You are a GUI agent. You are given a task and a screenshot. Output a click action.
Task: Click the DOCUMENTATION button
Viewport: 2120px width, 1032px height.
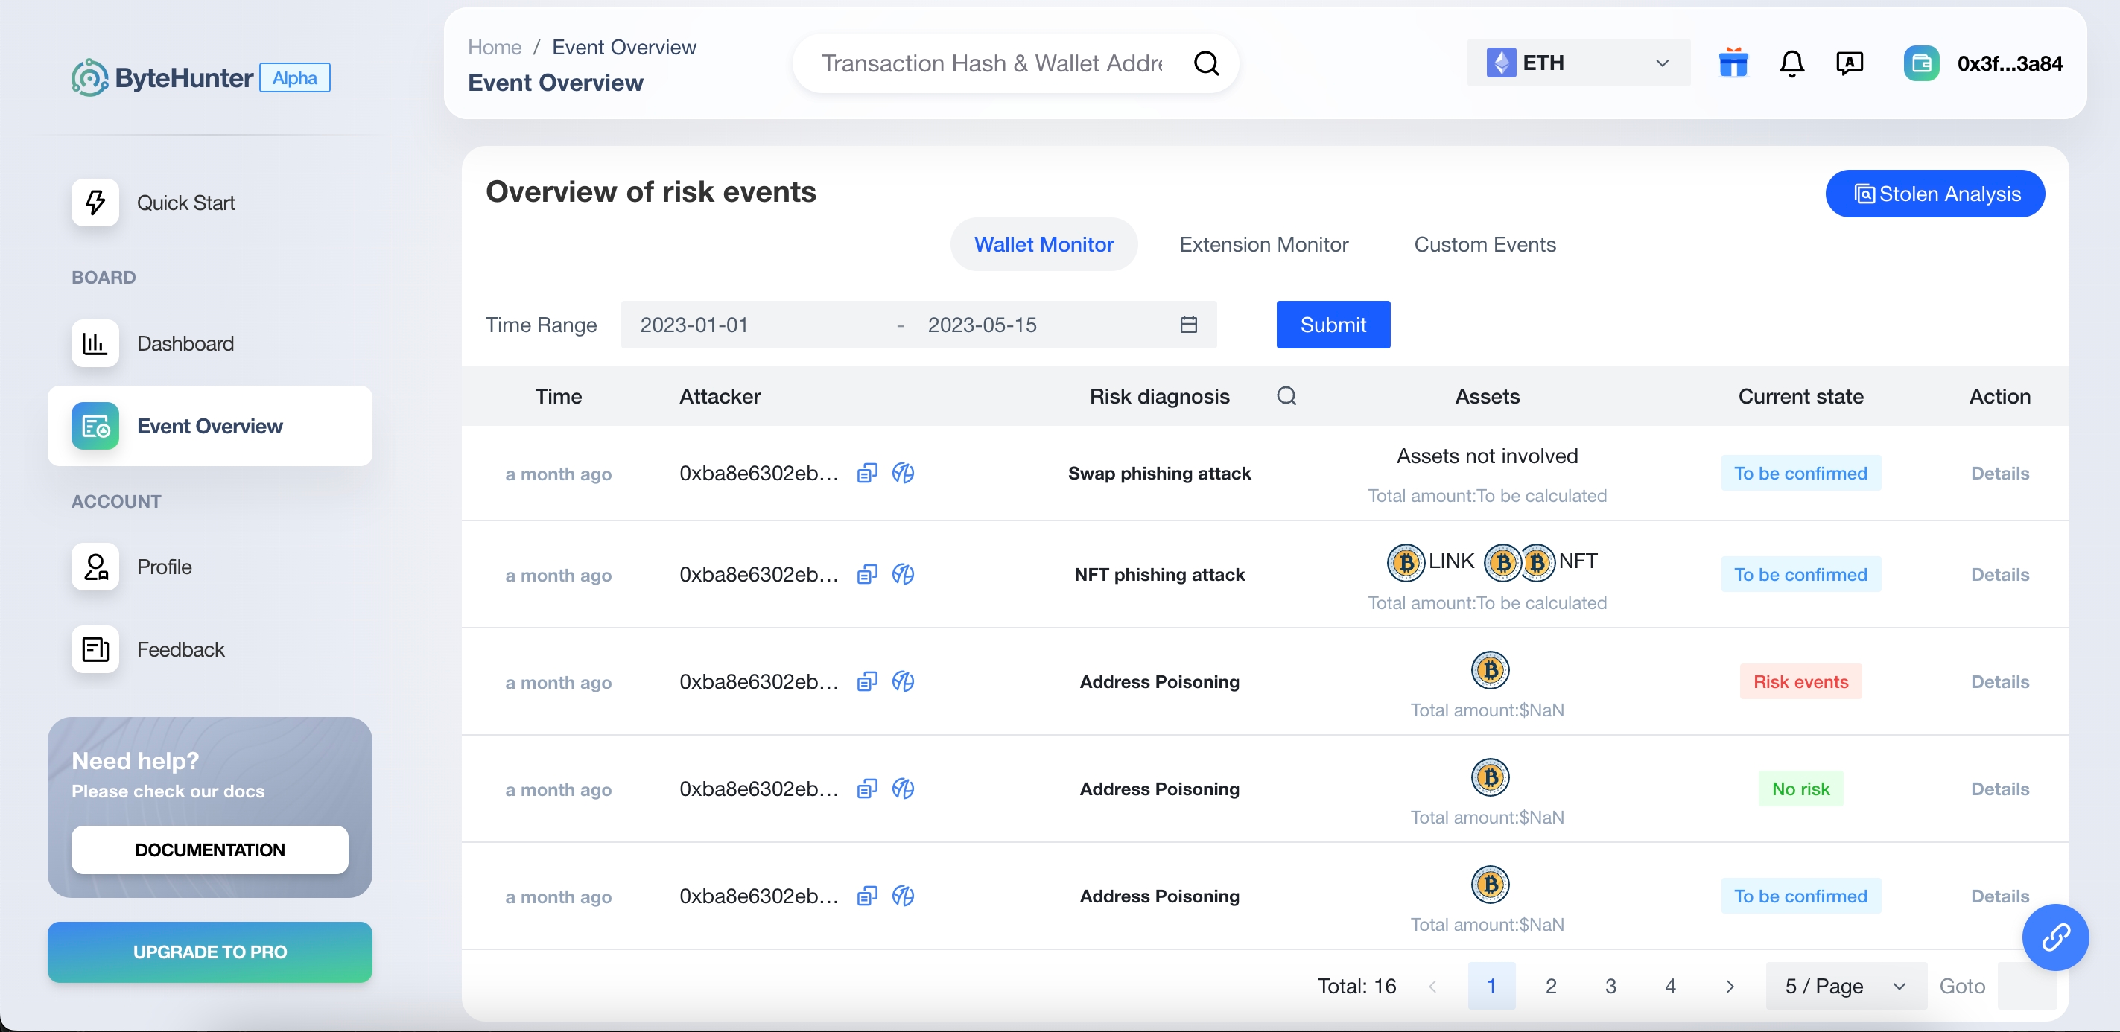coord(210,850)
